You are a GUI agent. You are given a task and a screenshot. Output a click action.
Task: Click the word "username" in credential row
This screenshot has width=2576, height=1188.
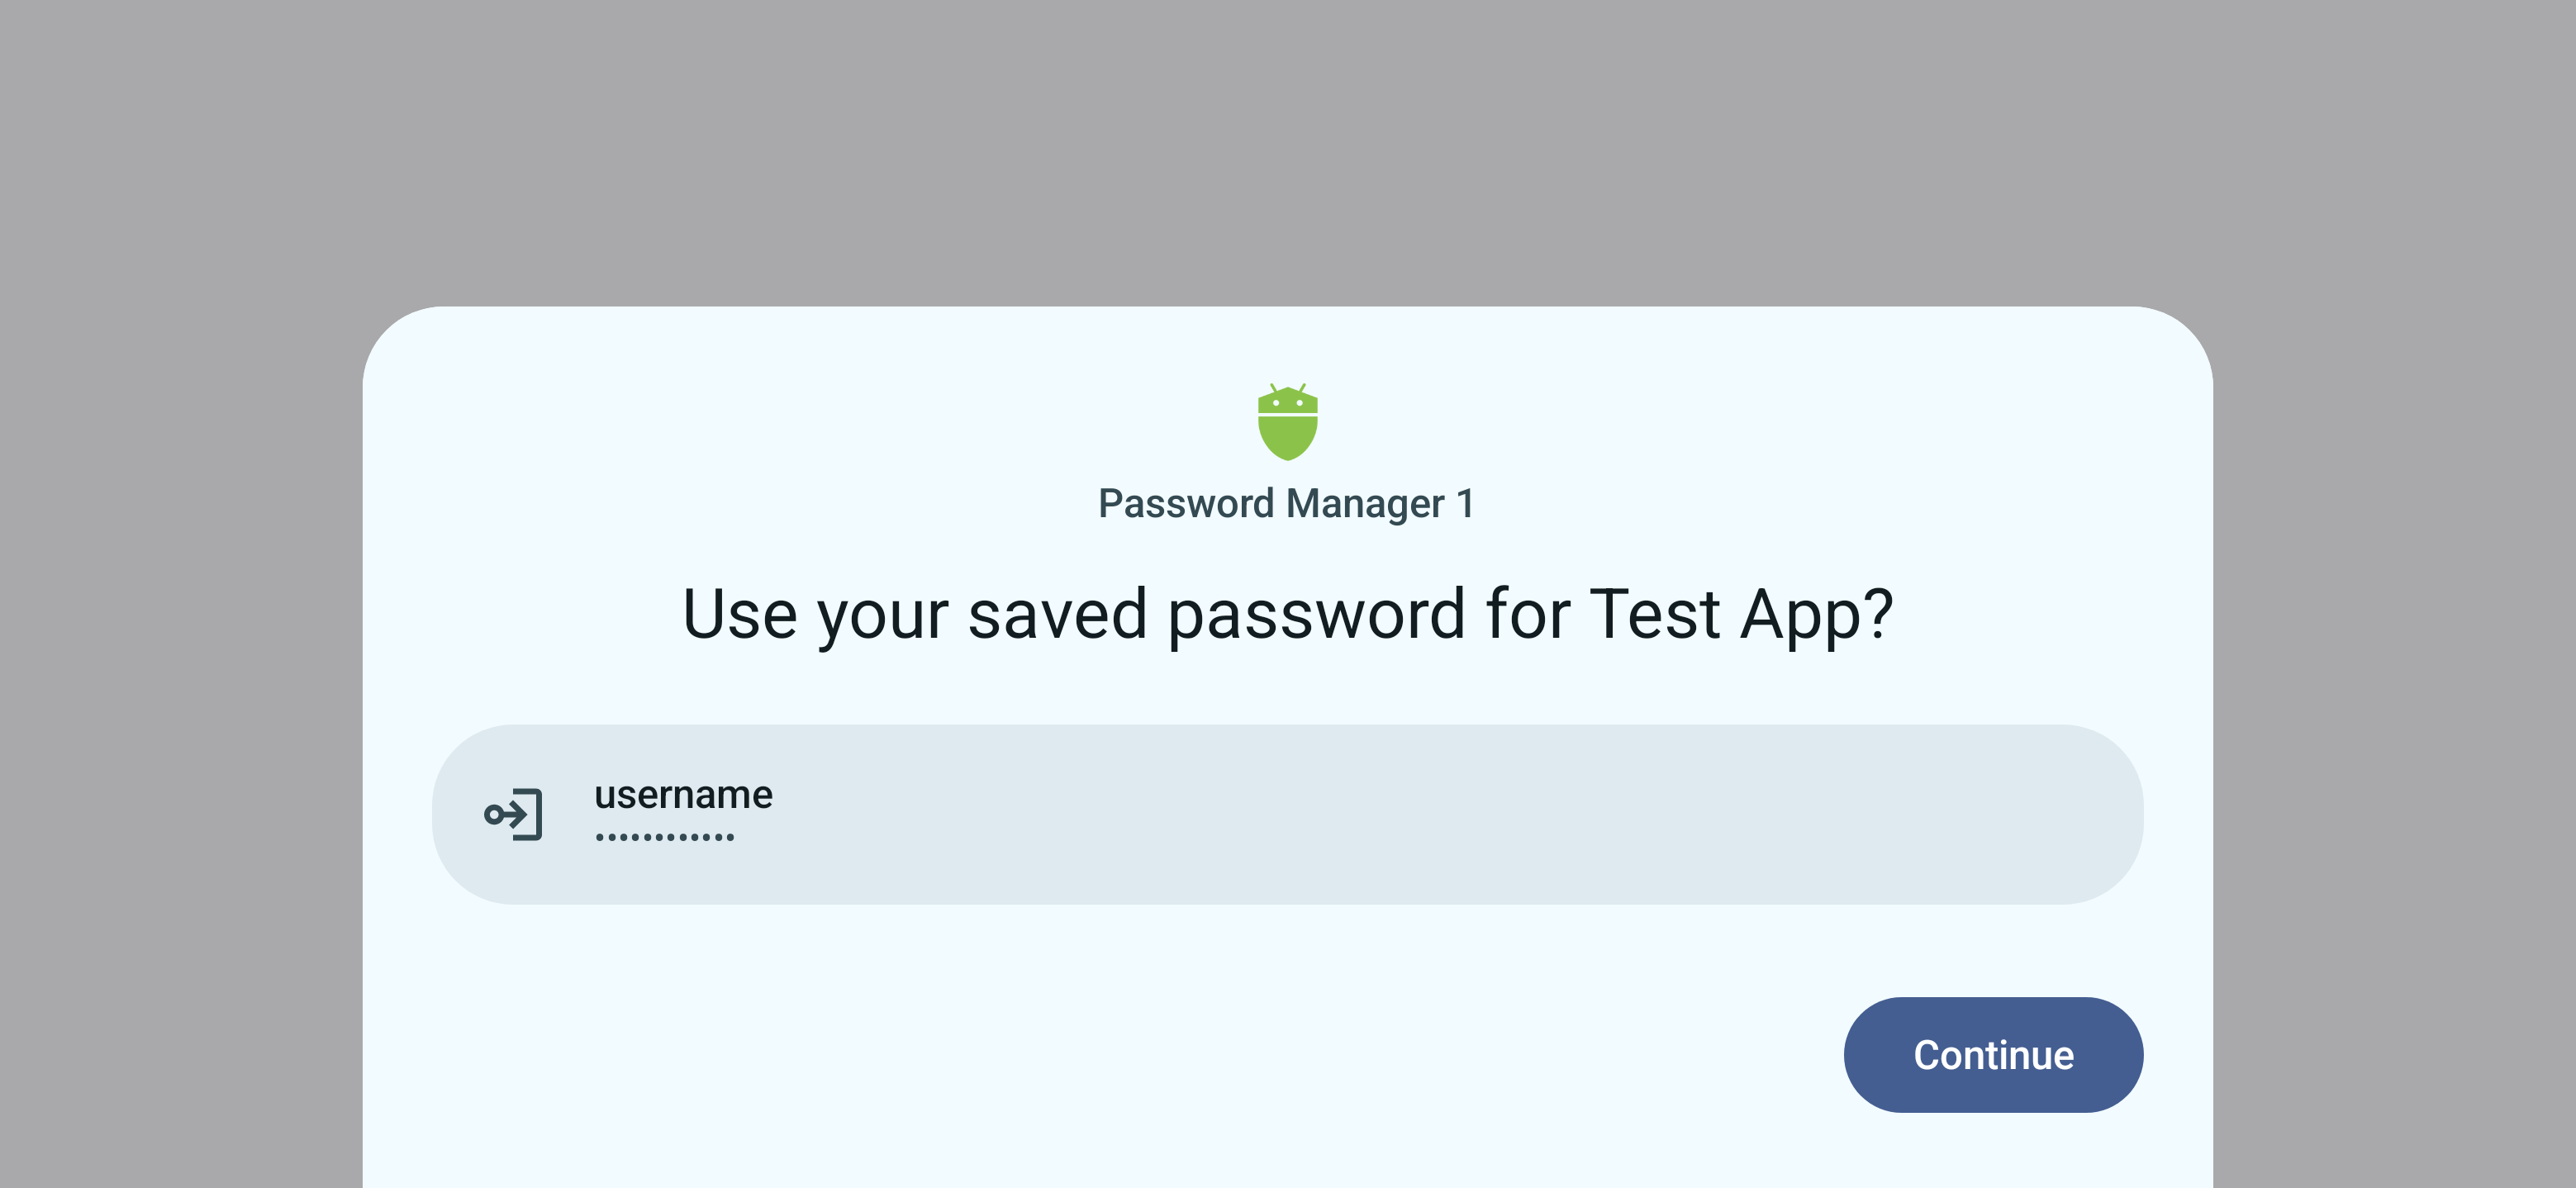683,795
